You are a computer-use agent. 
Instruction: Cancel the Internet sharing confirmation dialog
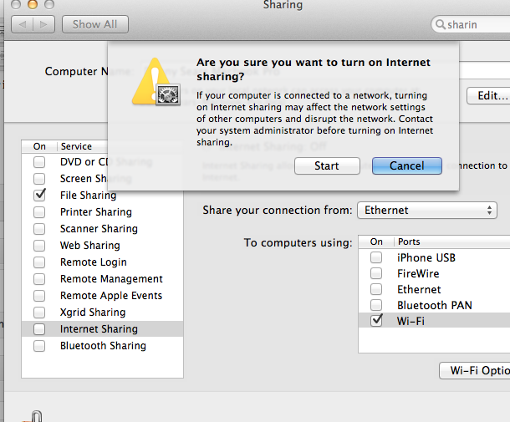[x=407, y=165]
